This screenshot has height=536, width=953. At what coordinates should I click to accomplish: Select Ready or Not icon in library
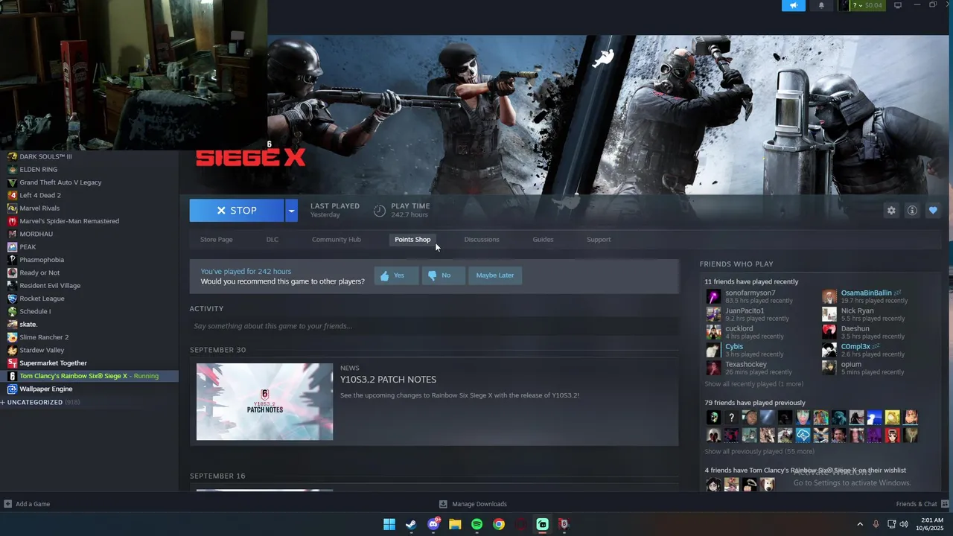click(12, 272)
